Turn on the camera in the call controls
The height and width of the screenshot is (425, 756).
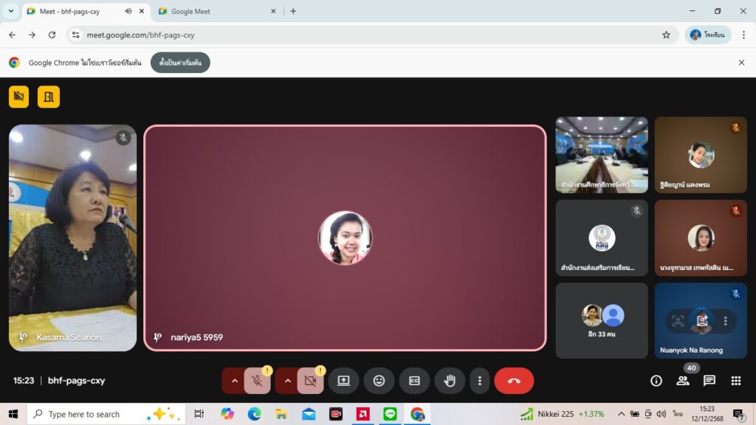pos(310,381)
